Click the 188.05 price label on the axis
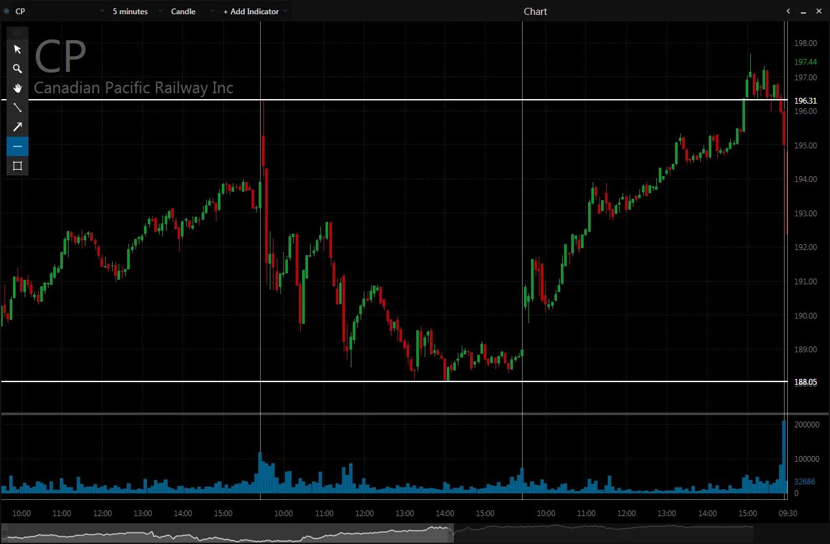Screen dimensions: 830x544 805,382
